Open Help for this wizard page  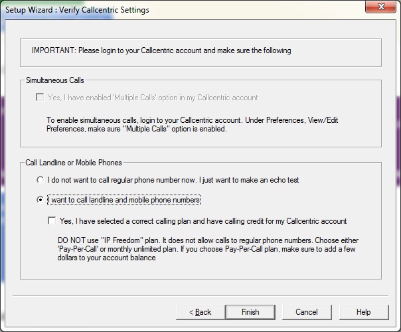tap(363, 312)
